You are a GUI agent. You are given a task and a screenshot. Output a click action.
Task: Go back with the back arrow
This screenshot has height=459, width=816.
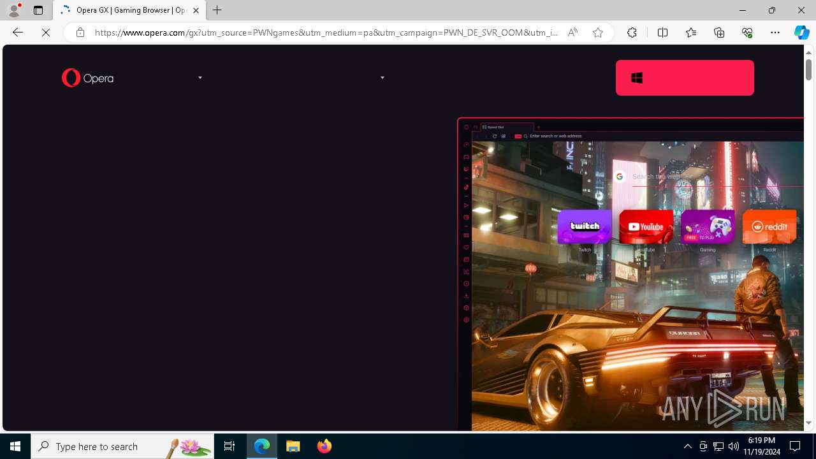coord(18,33)
